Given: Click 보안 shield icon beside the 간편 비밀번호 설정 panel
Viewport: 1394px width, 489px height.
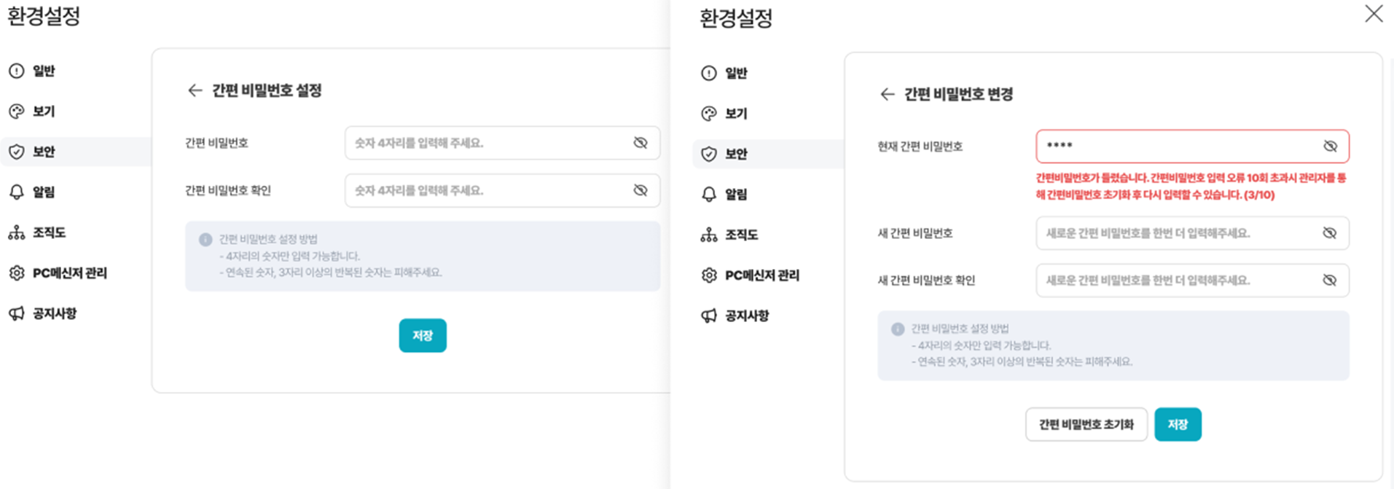Looking at the screenshot, I should click(17, 152).
